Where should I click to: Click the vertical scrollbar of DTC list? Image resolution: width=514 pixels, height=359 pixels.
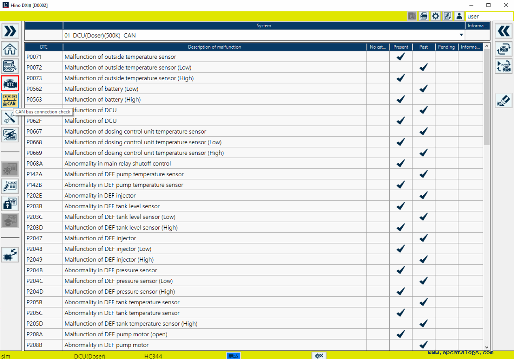click(486, 97)
